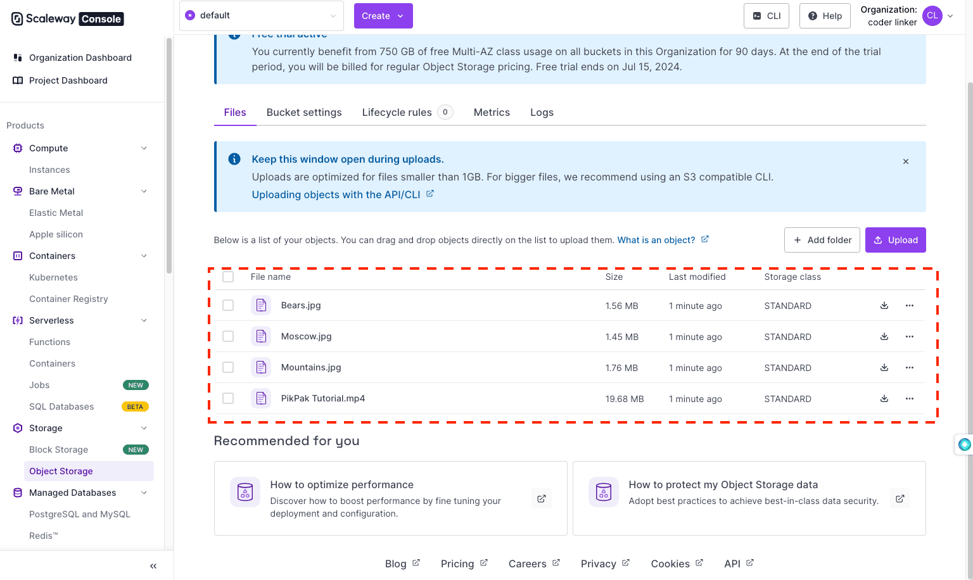Click the Moscow.jpg file icon
Image resolution: width=973 pixels, height=580 pixels.
pos(261,336)
